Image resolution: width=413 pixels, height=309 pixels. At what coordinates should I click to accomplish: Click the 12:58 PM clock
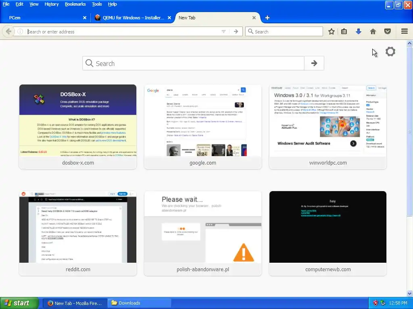(398, 303)
